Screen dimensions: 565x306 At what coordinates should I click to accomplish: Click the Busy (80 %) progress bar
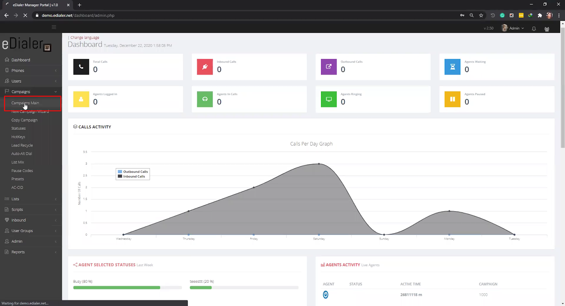coord(127,288)
